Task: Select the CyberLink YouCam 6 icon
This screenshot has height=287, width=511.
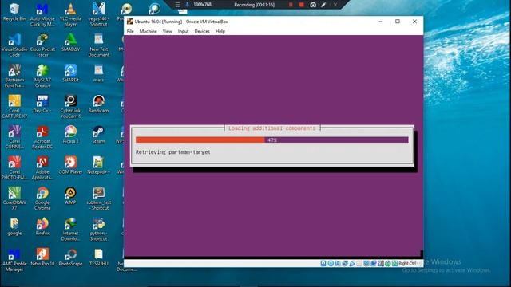Action: [70, 106]
